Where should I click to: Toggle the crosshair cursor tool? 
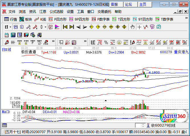tap(139, 27)
